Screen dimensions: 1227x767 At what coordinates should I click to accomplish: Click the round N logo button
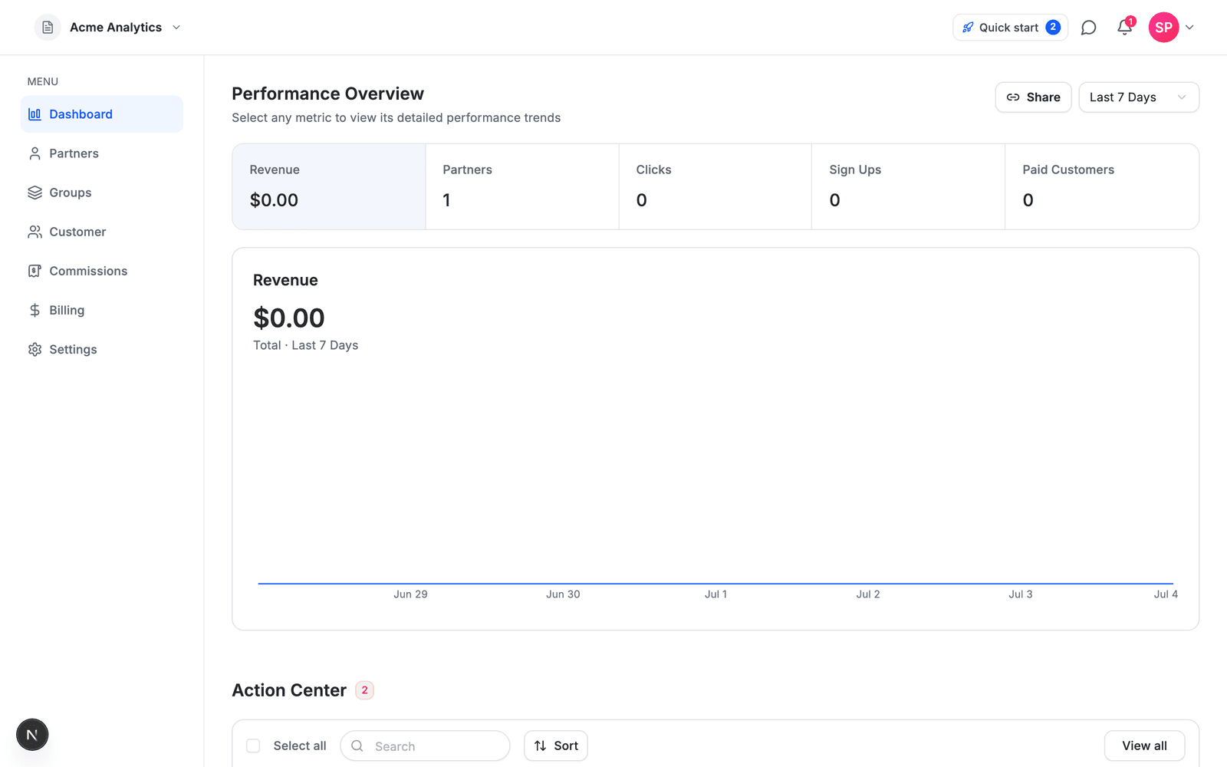click(x=32, y=735)
